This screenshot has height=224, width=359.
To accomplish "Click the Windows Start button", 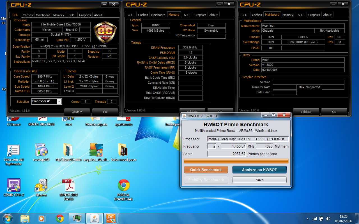I will [x=8, y=218].
